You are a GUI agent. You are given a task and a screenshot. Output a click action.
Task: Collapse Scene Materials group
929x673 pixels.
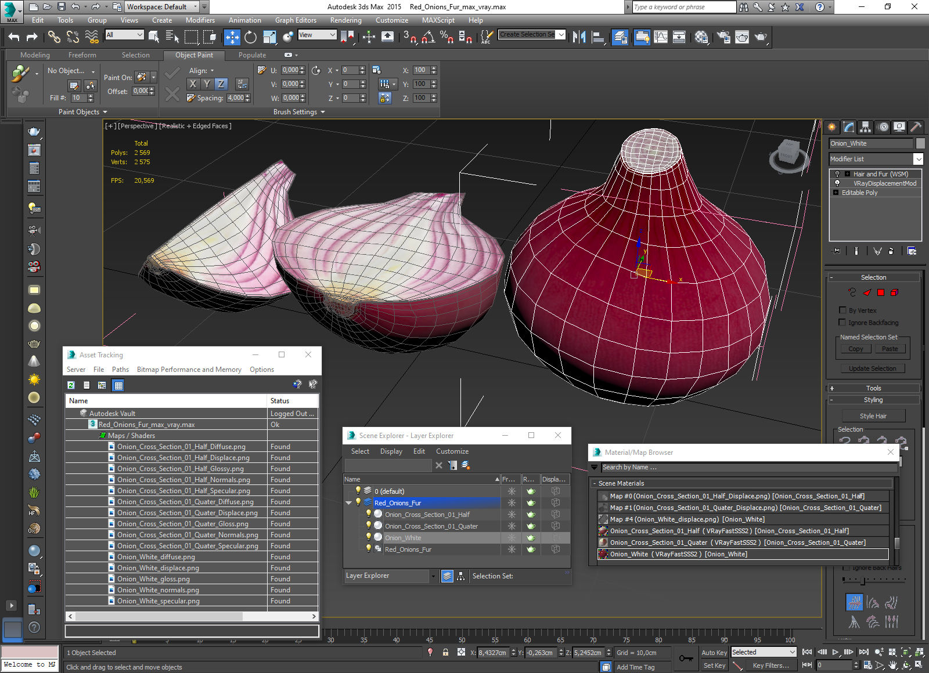coord(594,483)
